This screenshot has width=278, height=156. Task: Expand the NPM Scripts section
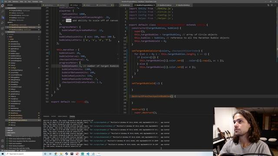pos(23,133)
